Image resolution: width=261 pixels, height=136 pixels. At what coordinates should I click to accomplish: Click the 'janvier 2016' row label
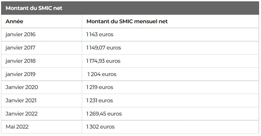(x=21, y=35)
